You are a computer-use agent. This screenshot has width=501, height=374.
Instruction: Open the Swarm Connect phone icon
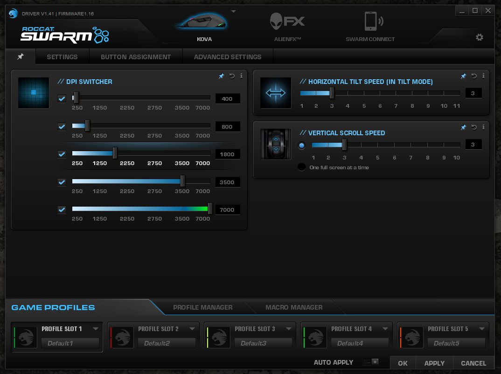tap(374, 21)
